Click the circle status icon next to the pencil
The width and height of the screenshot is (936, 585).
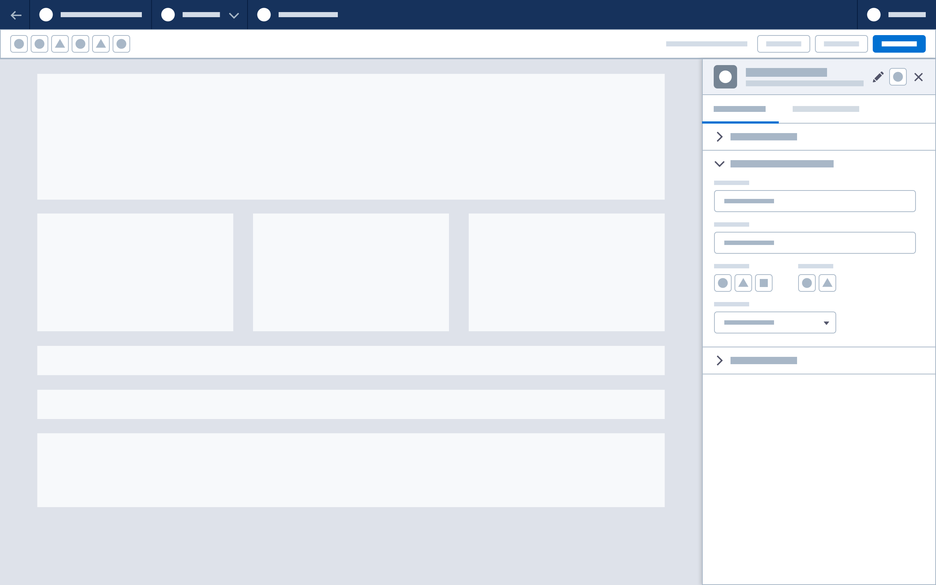click(898, 77)
